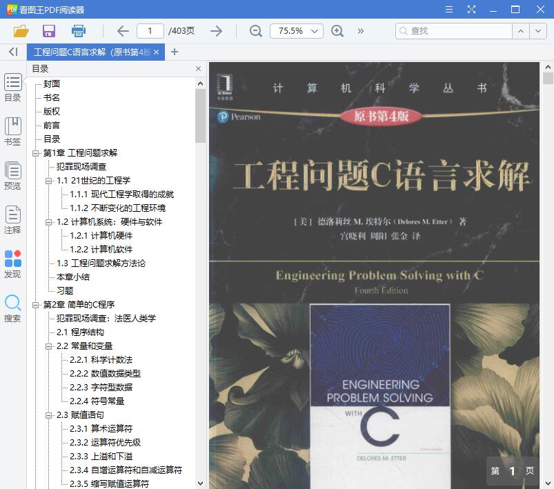Find previous search result arrow
554x489 pixels.
[x=521, y=31]
